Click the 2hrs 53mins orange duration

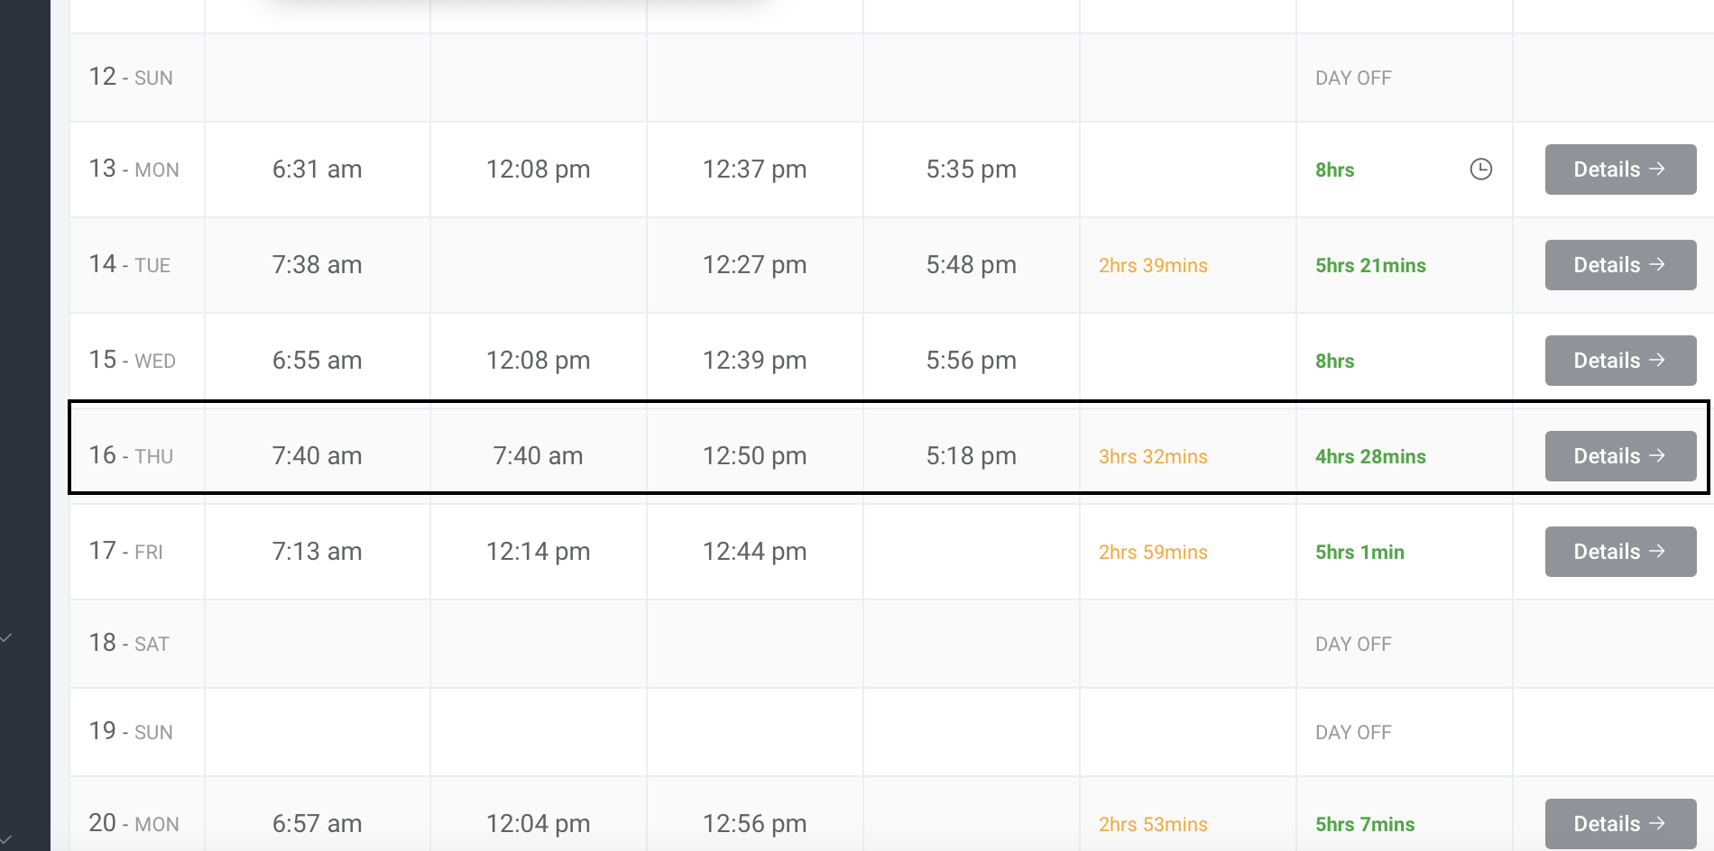pyautogui.click(x=1152, y=825)
